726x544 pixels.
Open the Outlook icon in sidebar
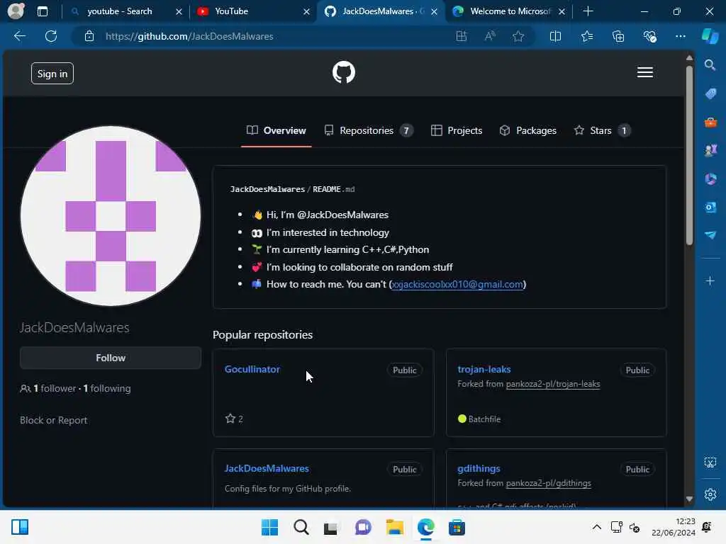pos(710,207)
